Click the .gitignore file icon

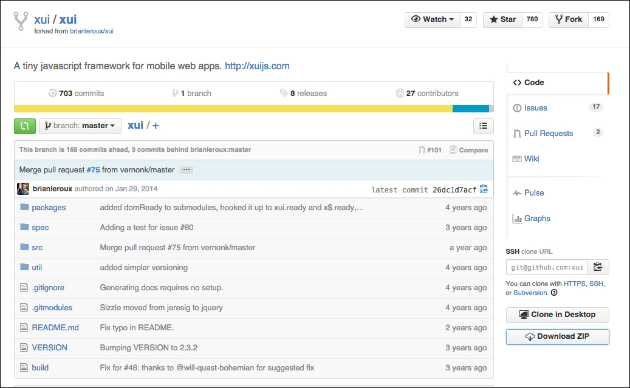point(24,287)
